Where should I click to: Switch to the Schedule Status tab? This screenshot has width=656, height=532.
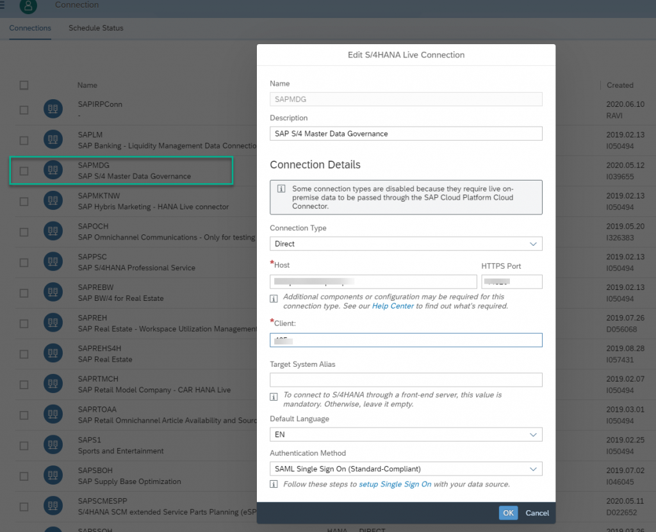tap(96, 28)
